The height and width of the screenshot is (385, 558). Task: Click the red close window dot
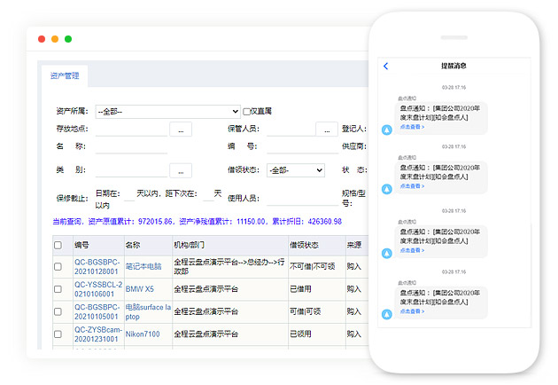point(42,39)
